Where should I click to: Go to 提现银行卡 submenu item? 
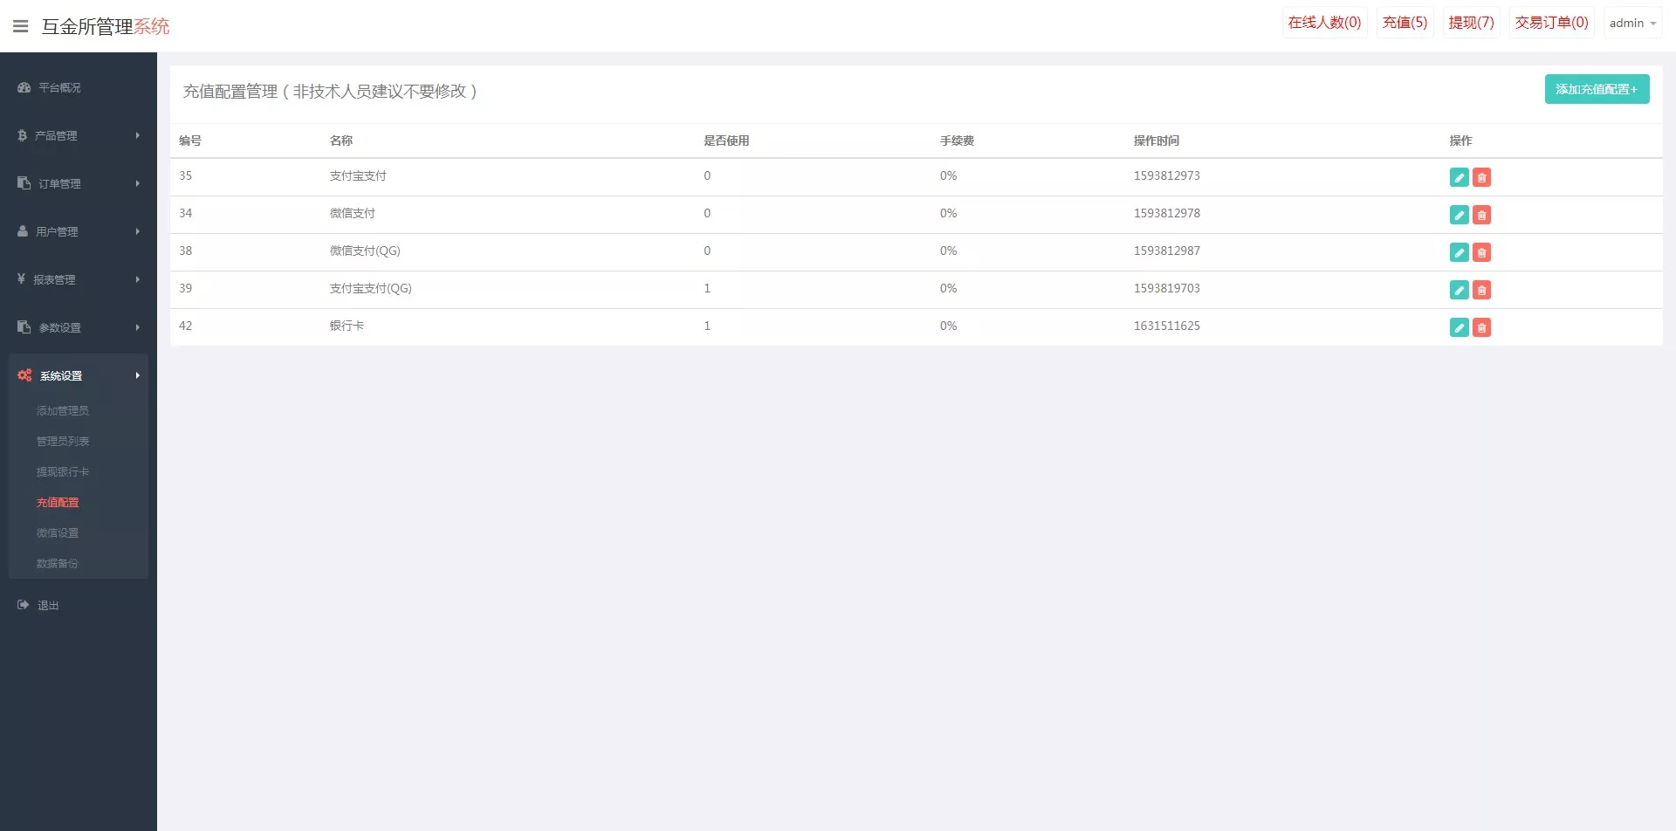point(63,471)
